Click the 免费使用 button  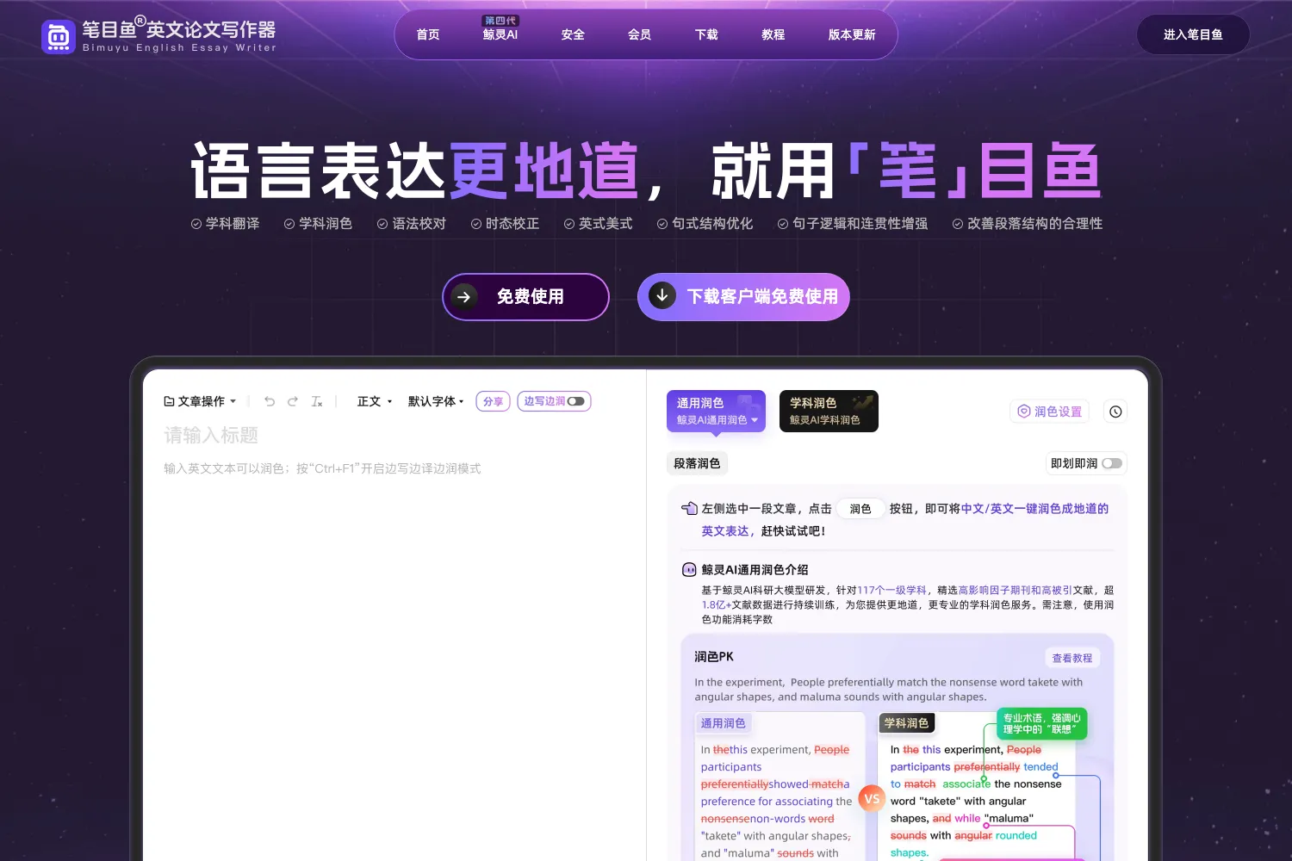(525, 297)
